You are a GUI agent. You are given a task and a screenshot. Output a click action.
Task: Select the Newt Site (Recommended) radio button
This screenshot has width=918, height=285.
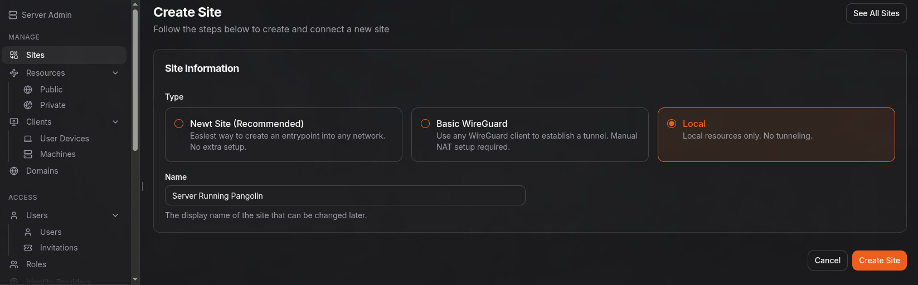point(179,124)
